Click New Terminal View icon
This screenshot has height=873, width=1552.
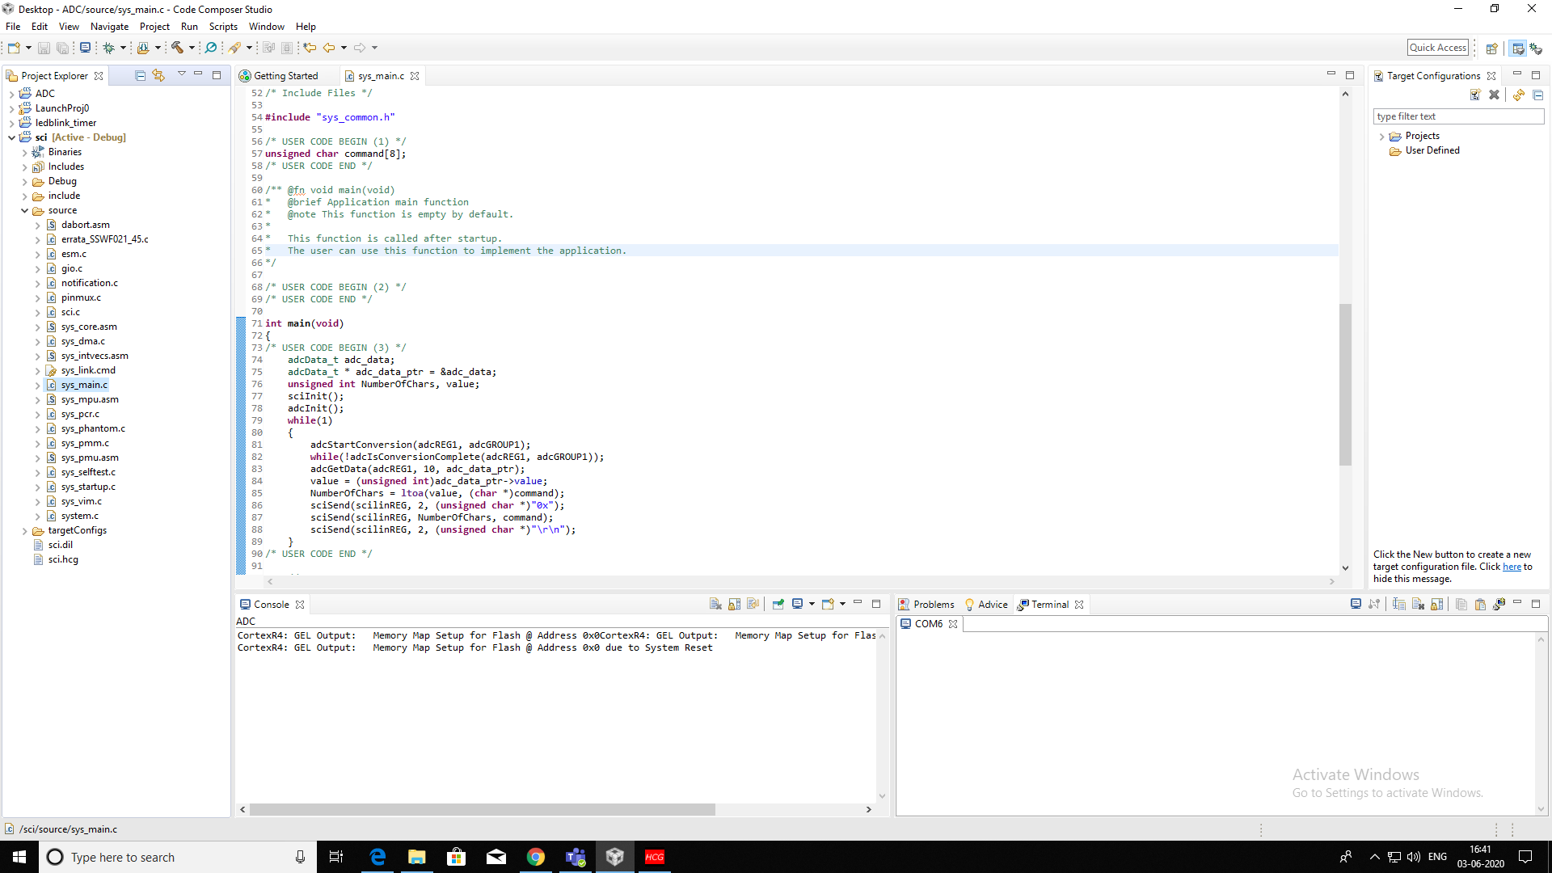[x=1499, y=604]
